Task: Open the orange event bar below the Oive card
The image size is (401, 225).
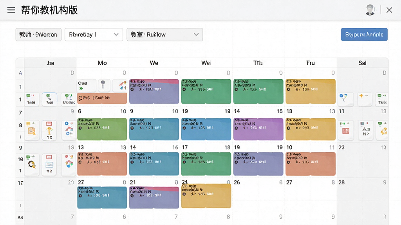Action: tap(102, 98)
